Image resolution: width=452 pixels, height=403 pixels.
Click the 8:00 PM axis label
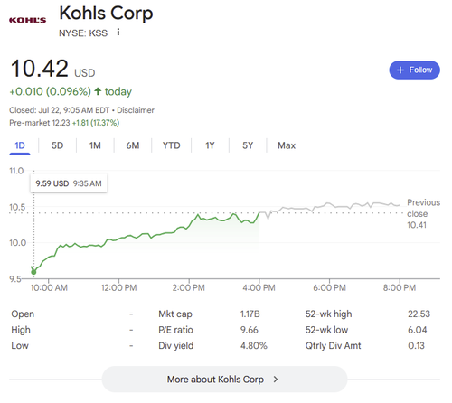[400, 288]
